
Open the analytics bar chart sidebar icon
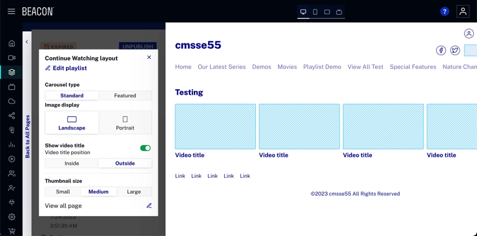(x=12, y=144)
